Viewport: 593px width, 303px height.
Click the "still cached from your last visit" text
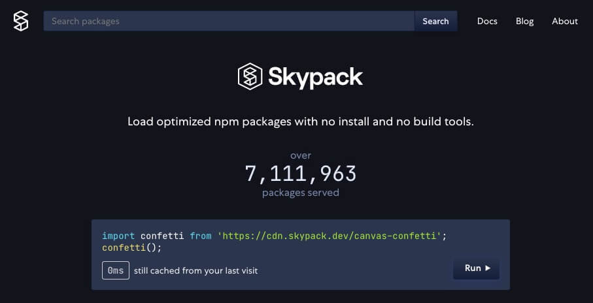(x=195, y=270)
